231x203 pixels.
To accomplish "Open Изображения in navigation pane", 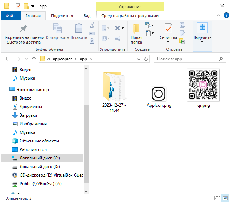I will click(29, 124).
